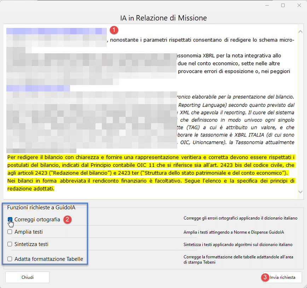Enable the Amplia testi checkbox
Image resolution: width=307 pixels, height=288 pixels.
point(10,232)
